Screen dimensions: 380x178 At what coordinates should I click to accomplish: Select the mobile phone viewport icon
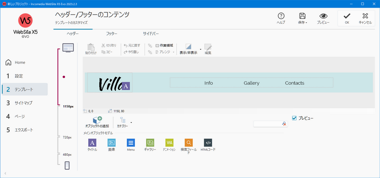(67, 166)
